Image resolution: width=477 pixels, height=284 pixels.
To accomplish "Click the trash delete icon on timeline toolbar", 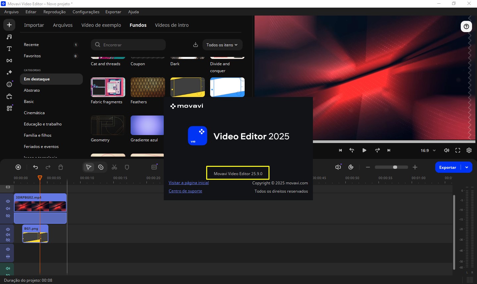I will pos(61,167).
